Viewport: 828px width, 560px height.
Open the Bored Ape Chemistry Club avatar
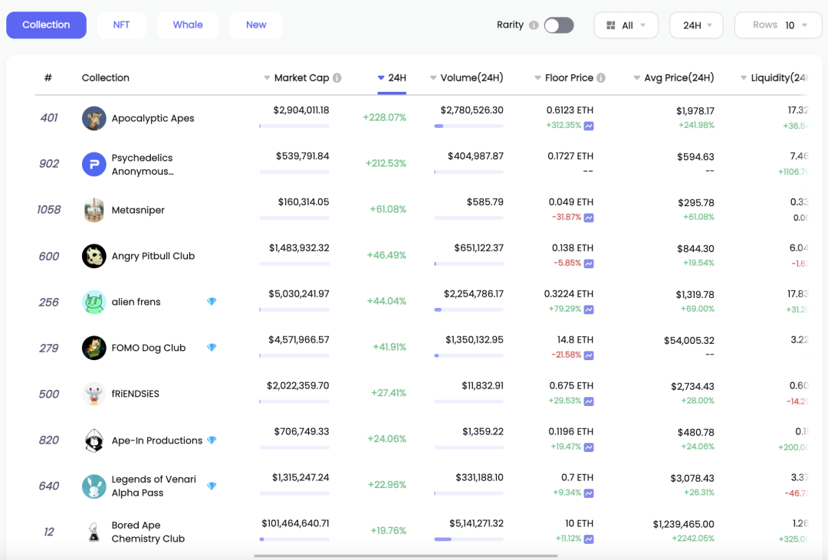pyautogui.click(x=94, y=532)
